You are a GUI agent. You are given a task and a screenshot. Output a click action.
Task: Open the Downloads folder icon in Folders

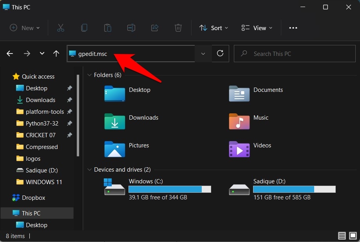[x=114, y=122]
